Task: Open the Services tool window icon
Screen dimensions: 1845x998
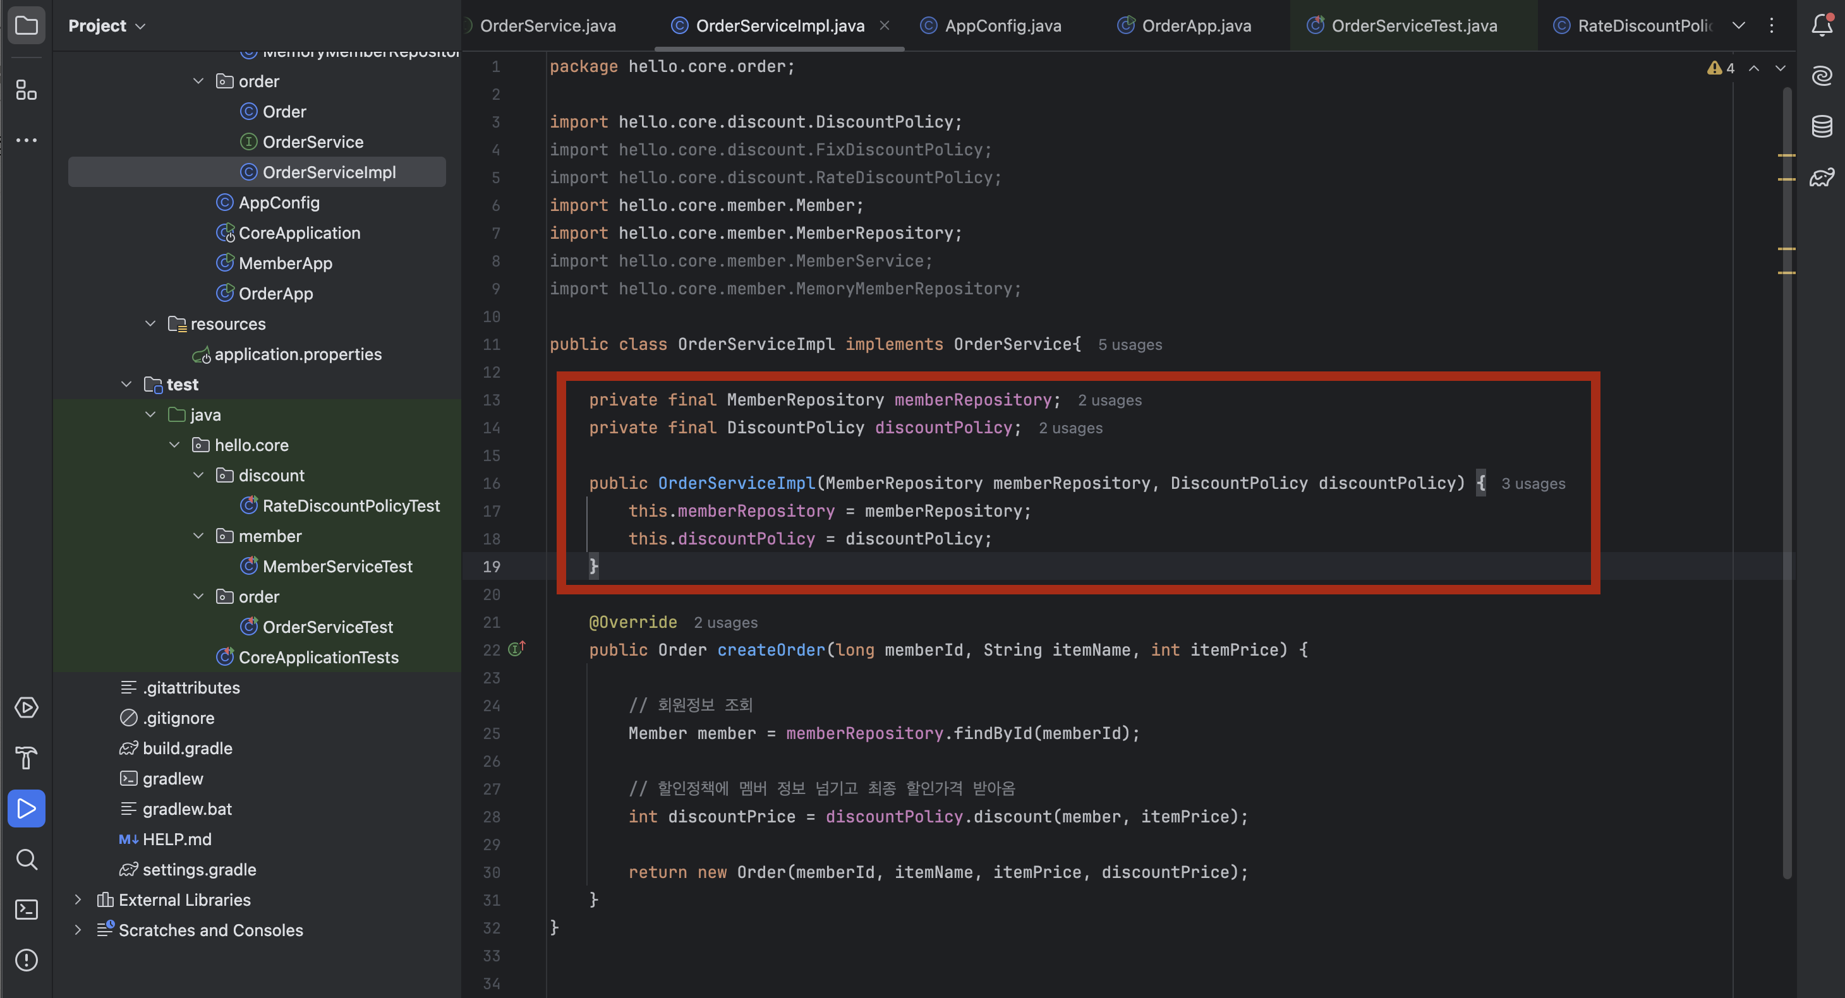Action: click(27, 707)
